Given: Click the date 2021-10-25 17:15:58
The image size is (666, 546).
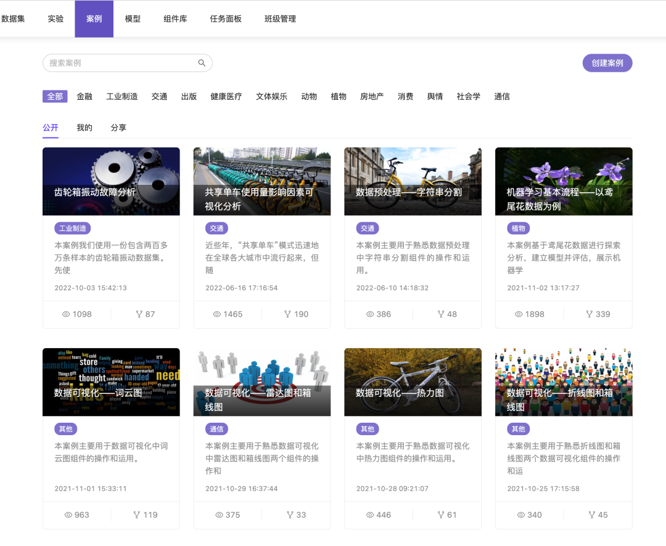Looking at the screenshot, I should click(x=543, y=489).
